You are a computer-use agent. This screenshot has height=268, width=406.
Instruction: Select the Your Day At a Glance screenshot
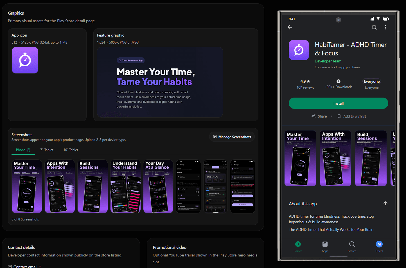tap(158, 186)
